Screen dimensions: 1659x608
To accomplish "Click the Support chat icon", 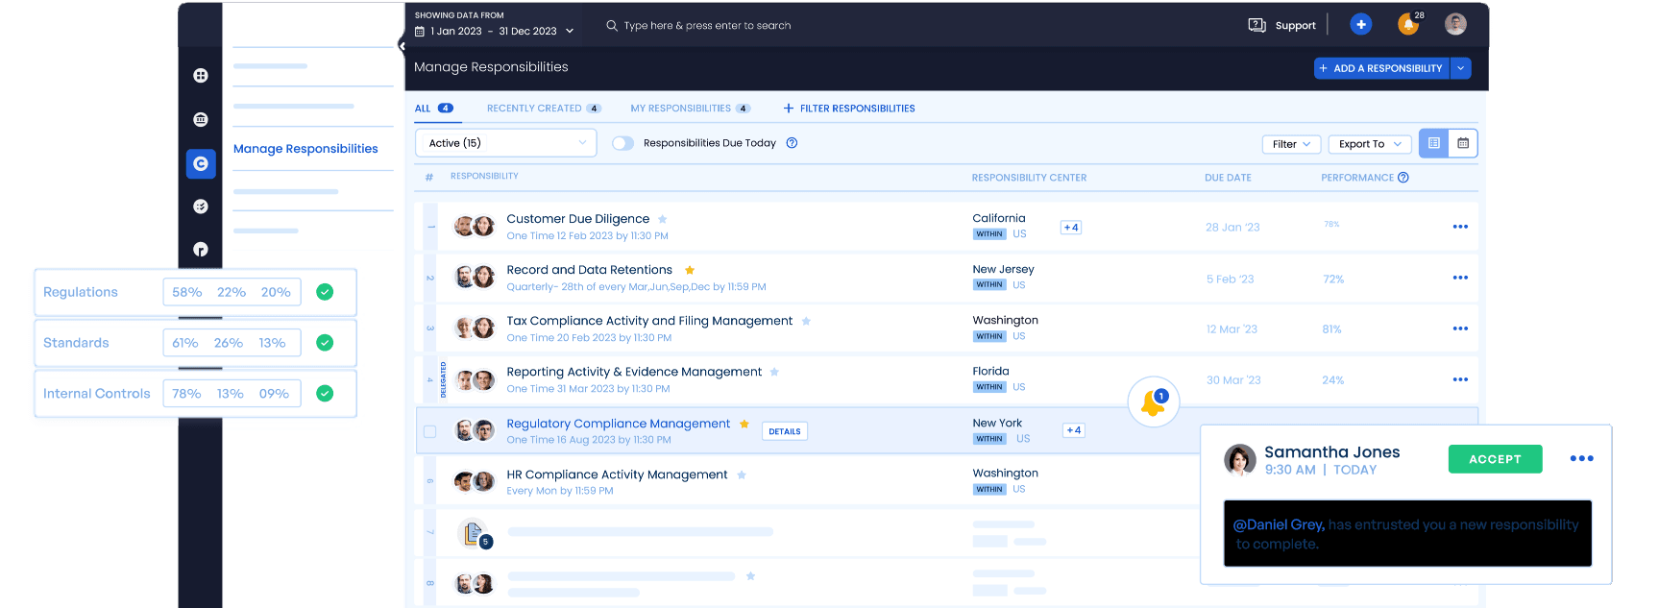I will coord(1256,25).
